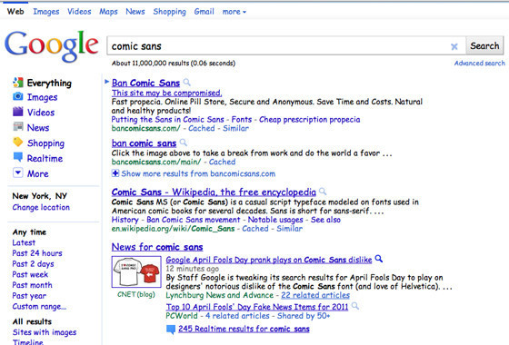Click the magnifier next to Top 10 April Fools' headline
This screenshot has height=345, width=509.
point(355,306)
